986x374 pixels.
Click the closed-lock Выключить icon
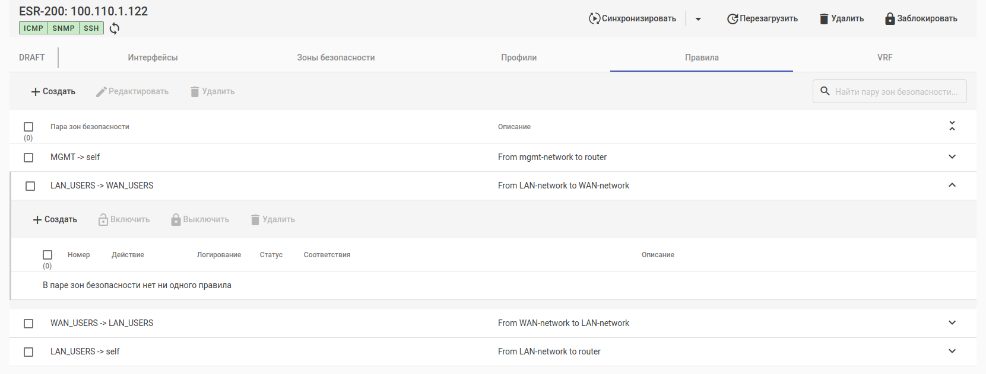(x=176, y=220)
